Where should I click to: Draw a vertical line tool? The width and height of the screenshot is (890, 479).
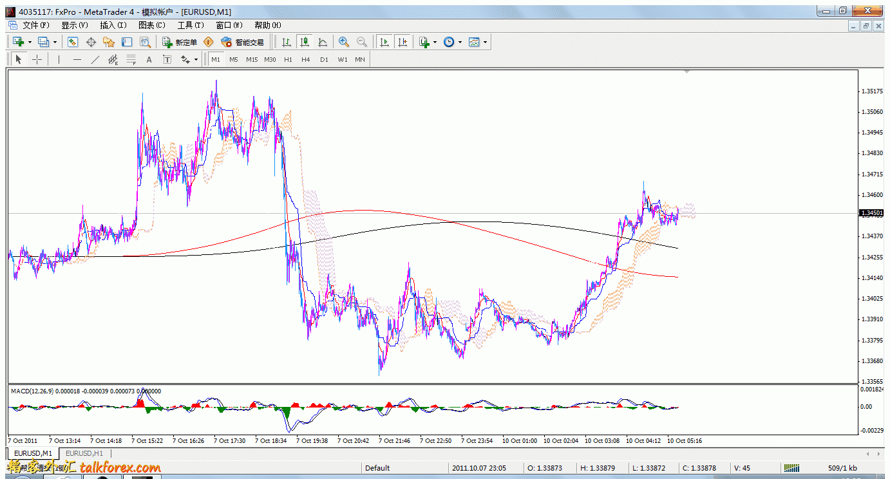pos(59,59)
